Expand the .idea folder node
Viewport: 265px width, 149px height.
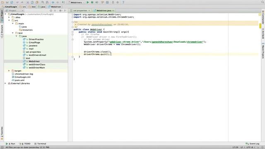9,17
